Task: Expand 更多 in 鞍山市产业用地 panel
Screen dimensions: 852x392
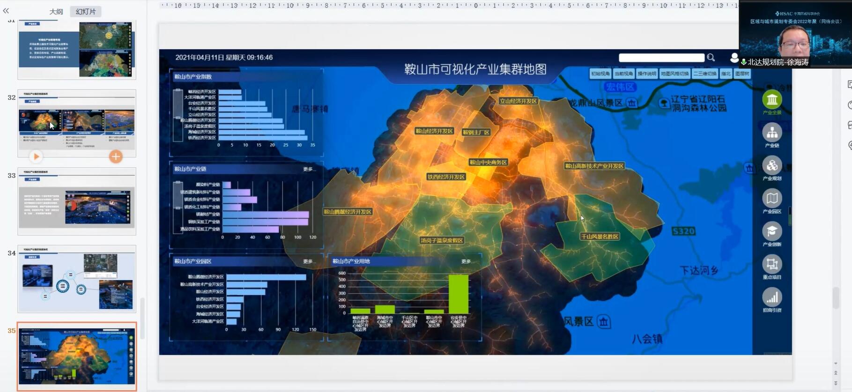Action: (x=467, y=261)
